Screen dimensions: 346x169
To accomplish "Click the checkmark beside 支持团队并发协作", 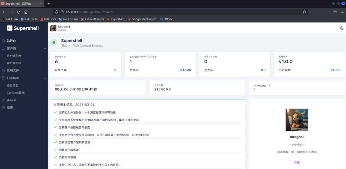I will coord(56,112).
